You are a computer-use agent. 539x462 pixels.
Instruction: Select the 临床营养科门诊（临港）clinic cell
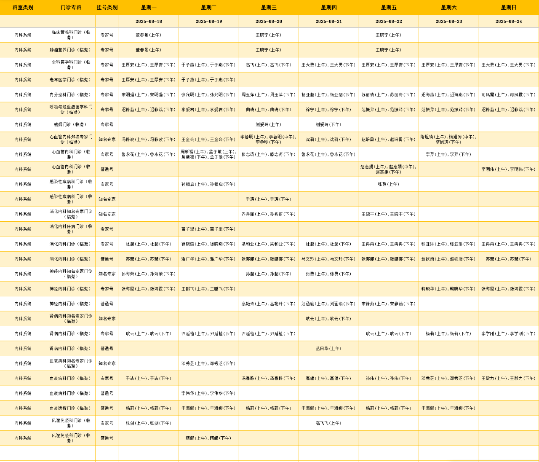[71, 35]
